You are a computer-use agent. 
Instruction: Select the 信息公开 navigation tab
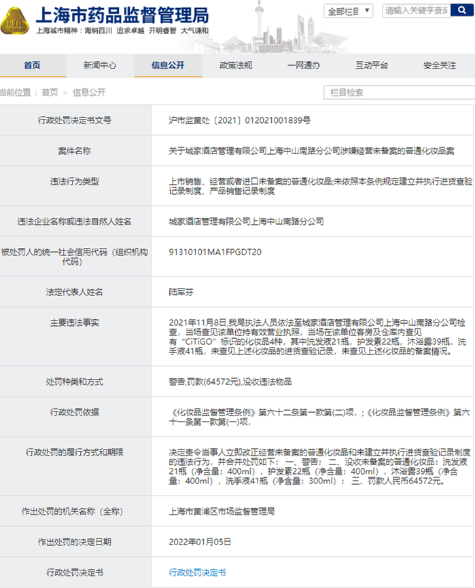pyautogui.click(x=168, y=65)
